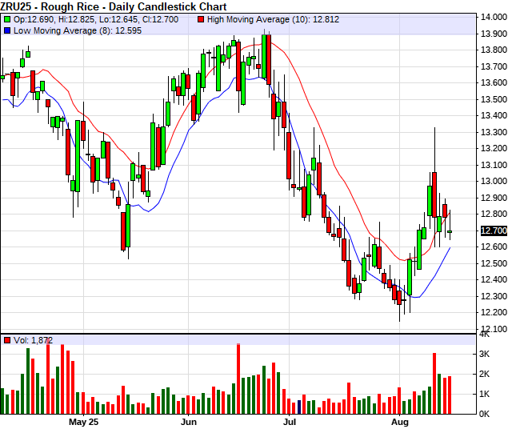Image resolution: width=512 pixels, height=429 pixels.
Task: Select the Jun date axis label
Action: click(x=189, y=420)
